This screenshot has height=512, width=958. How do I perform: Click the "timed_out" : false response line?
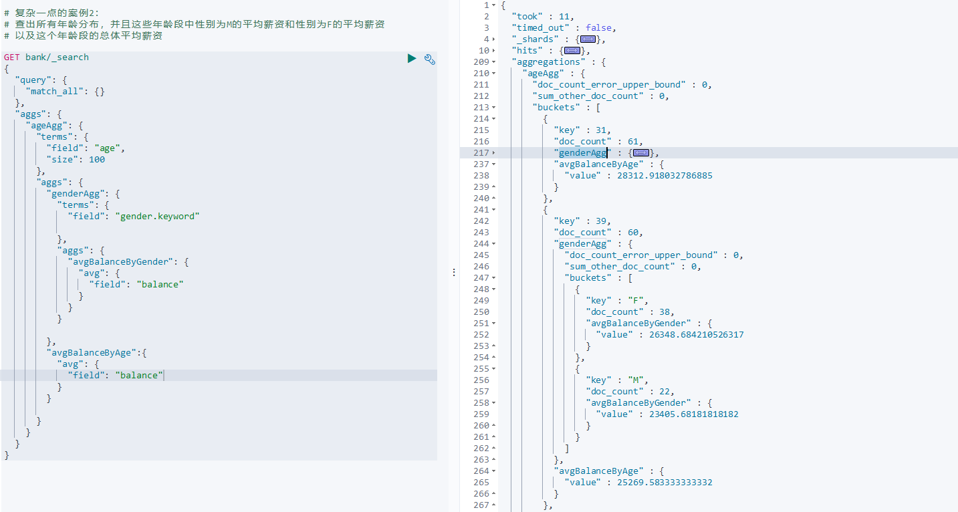point(564,28)
